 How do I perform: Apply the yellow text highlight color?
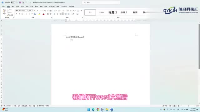click(39, 14)
